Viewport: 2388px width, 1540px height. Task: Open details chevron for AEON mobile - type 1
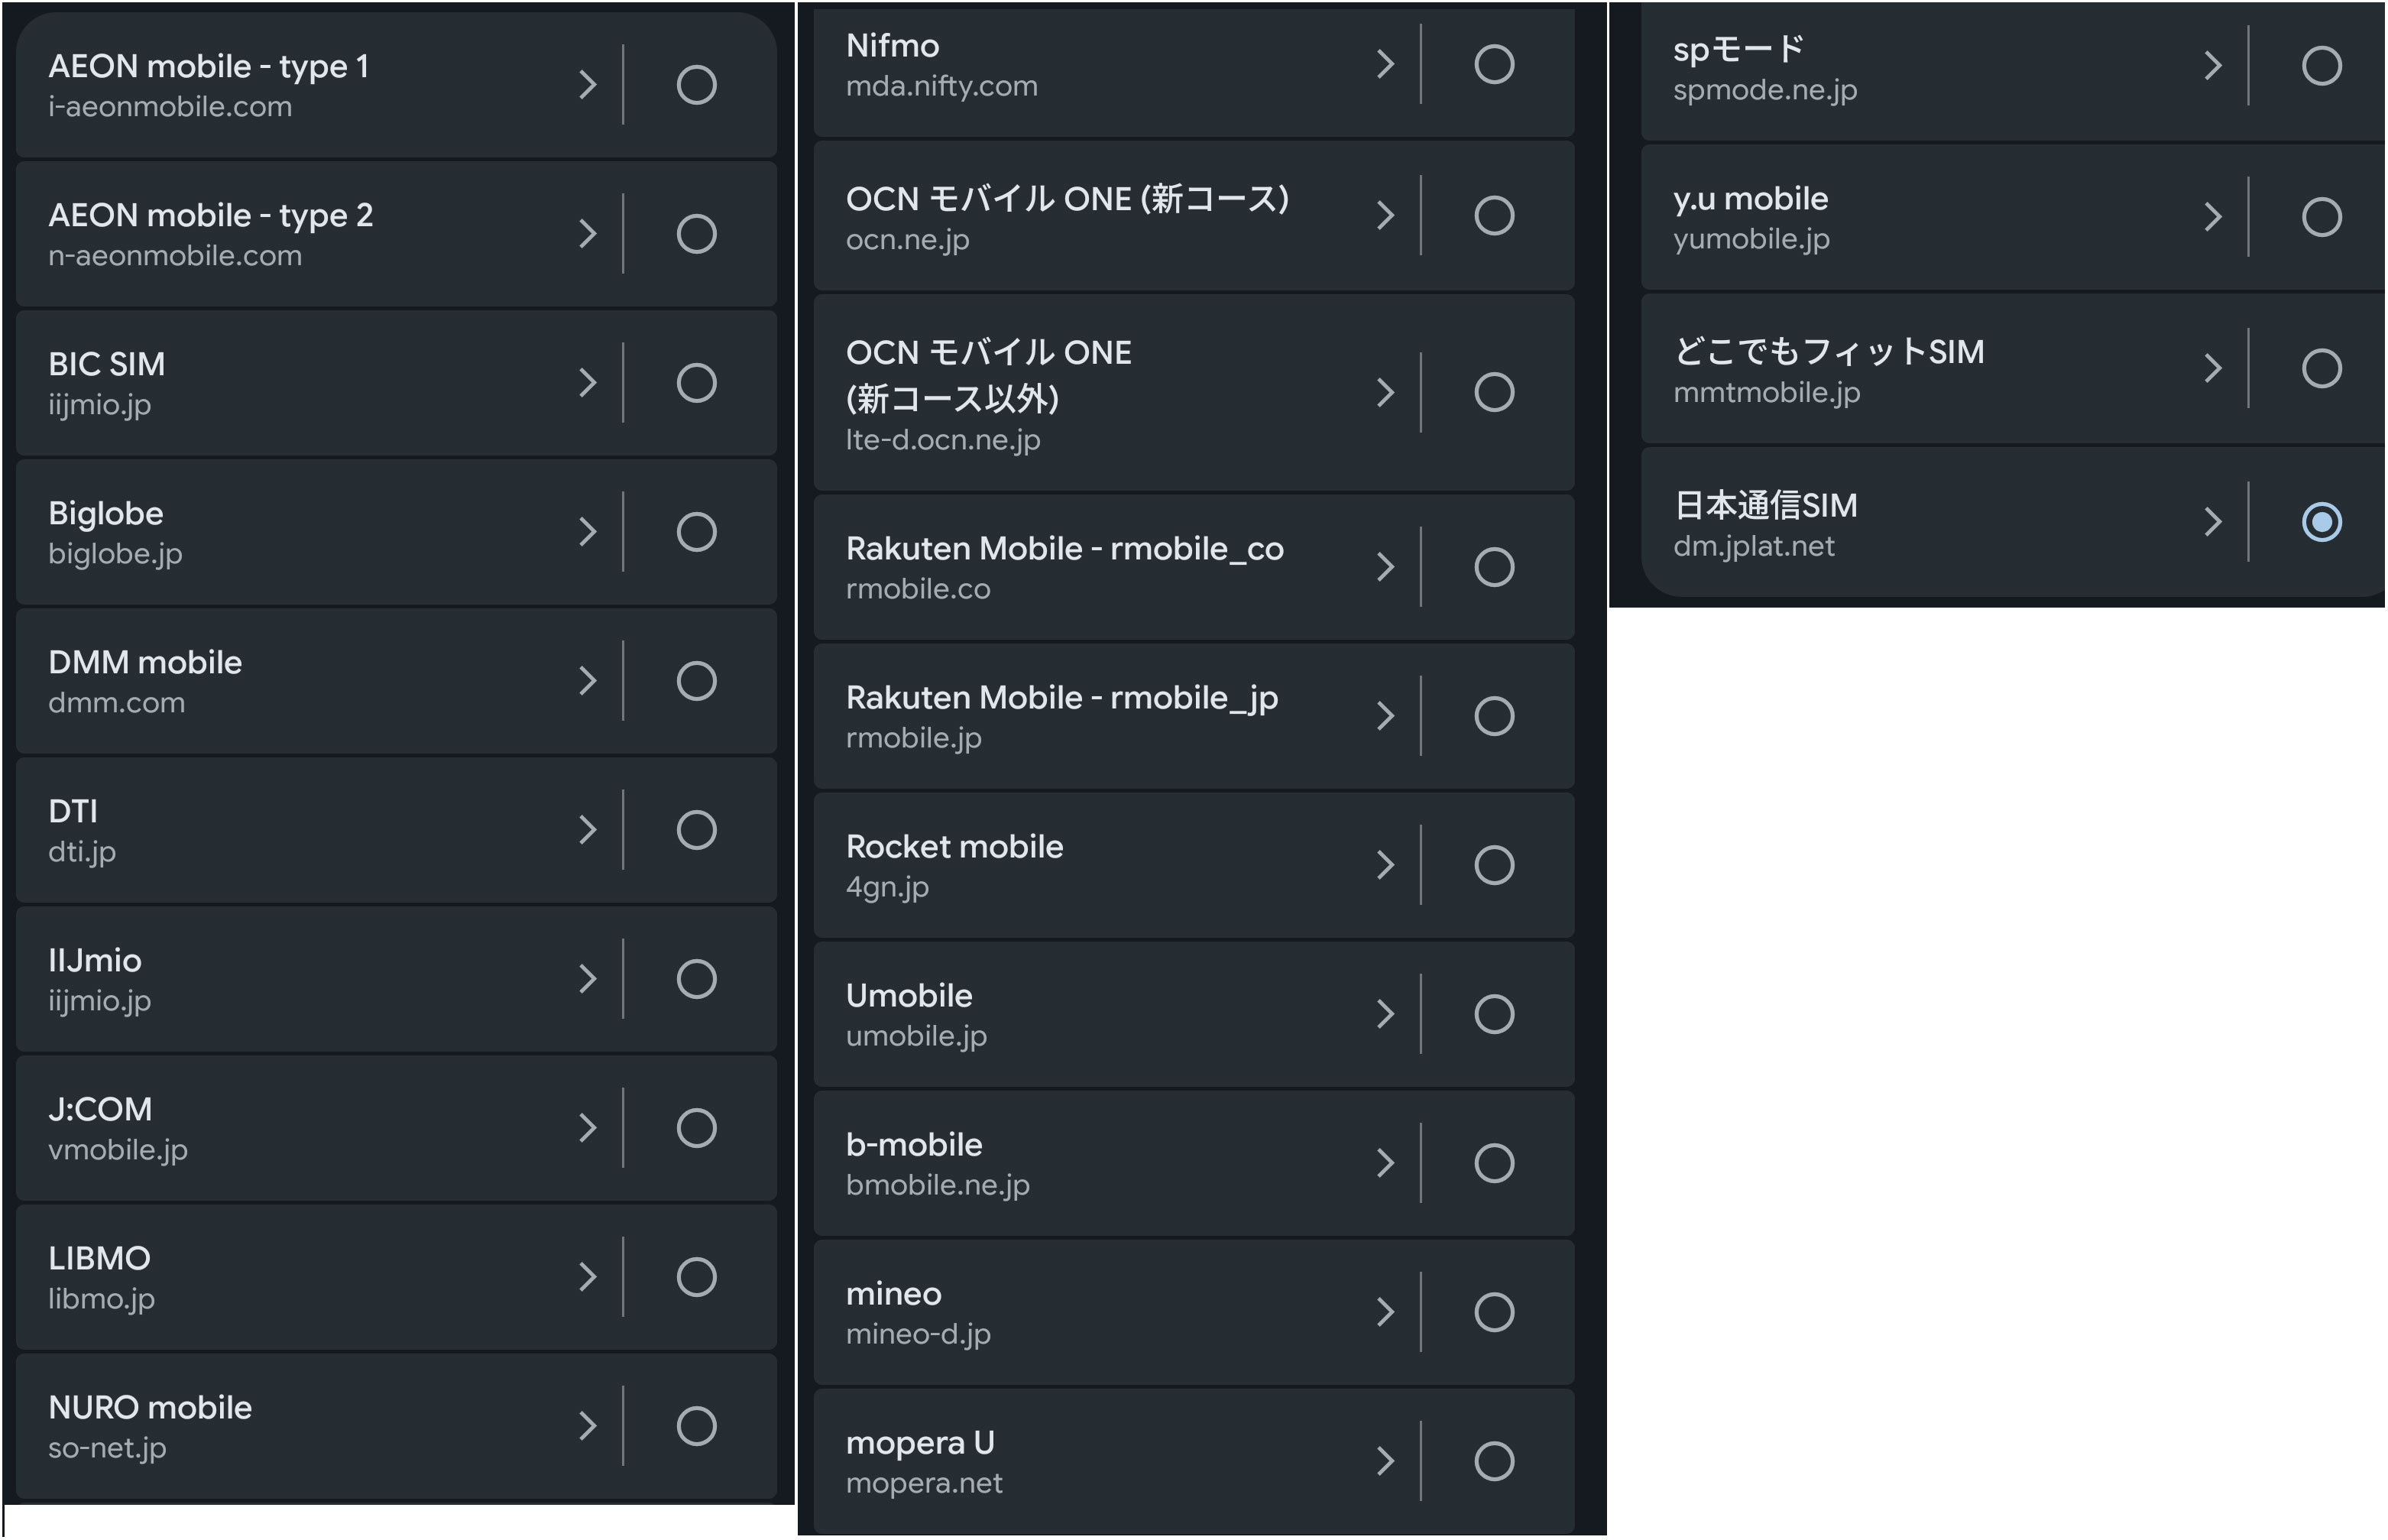(x=588, y=85)
